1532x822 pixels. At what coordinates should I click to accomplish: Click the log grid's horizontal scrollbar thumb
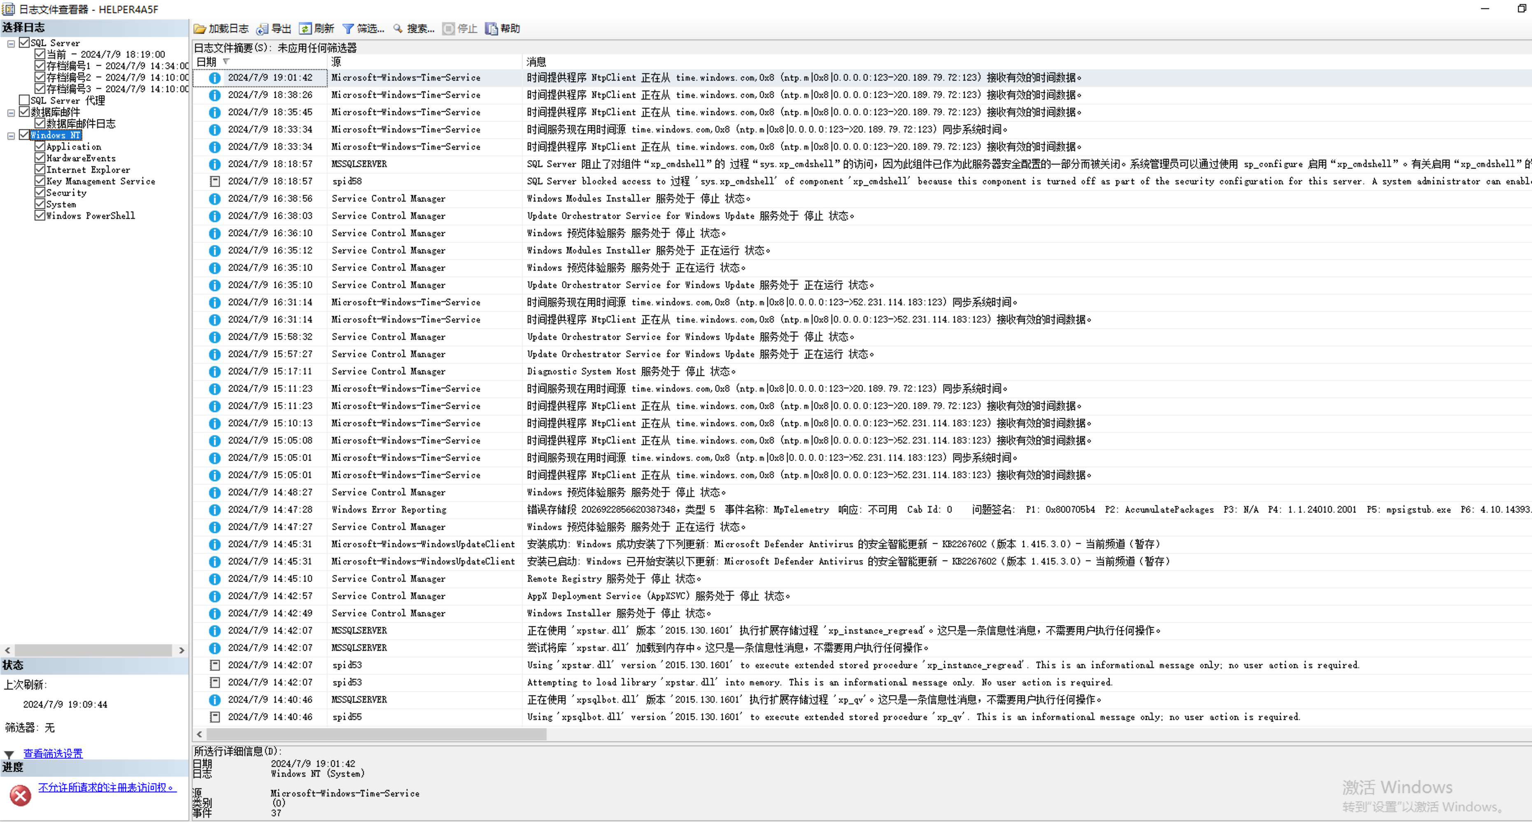tap(376, 734)
